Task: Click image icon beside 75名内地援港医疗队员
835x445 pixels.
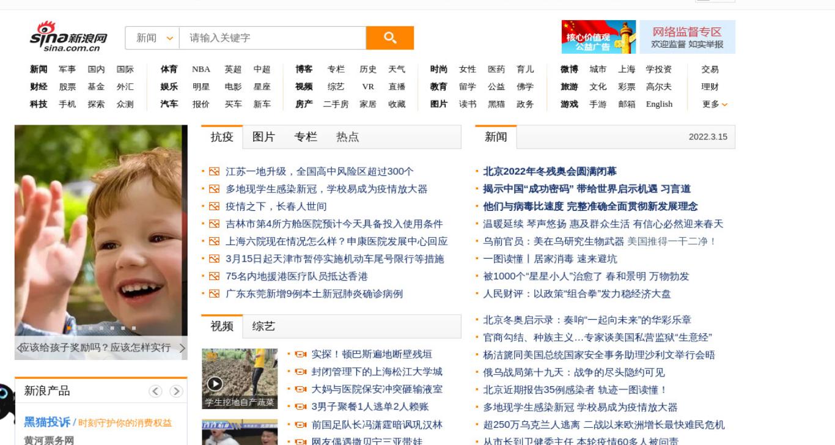Action: pos(214,276)
